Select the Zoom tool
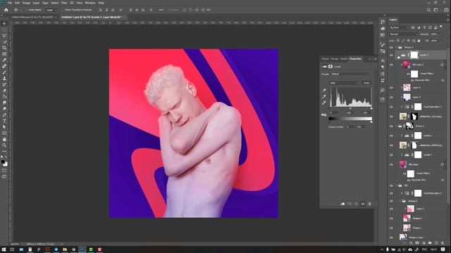Image resolution: width=451 pixels, height=253 pixels. point(4,145)
